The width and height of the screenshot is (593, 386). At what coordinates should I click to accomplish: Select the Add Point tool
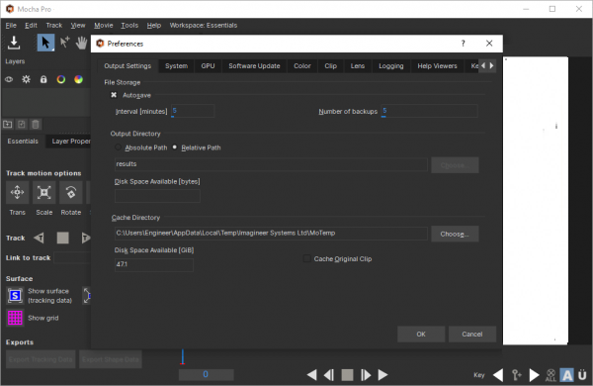[64, 42]
